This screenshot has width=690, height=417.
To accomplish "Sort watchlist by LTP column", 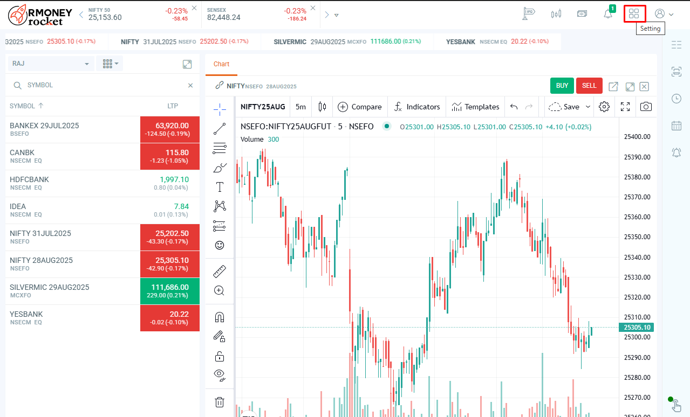I will coord(173,106).
